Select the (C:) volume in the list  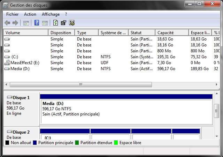(15, 57)
